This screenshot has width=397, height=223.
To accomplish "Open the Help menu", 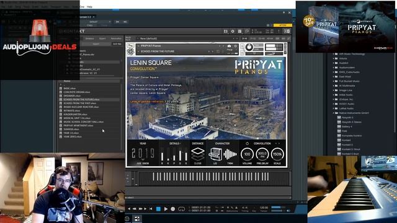I will [x=89, y=7].
